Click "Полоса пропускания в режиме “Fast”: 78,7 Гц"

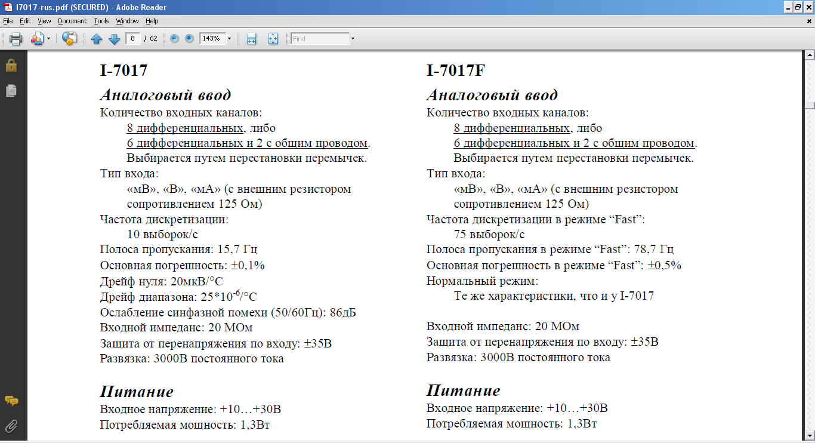550,250
